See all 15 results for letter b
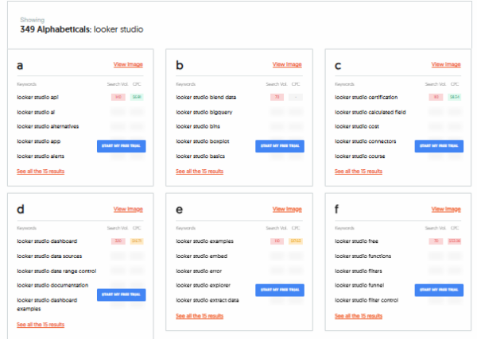This screenshot has width=477, height=339. tap(200, 171)
